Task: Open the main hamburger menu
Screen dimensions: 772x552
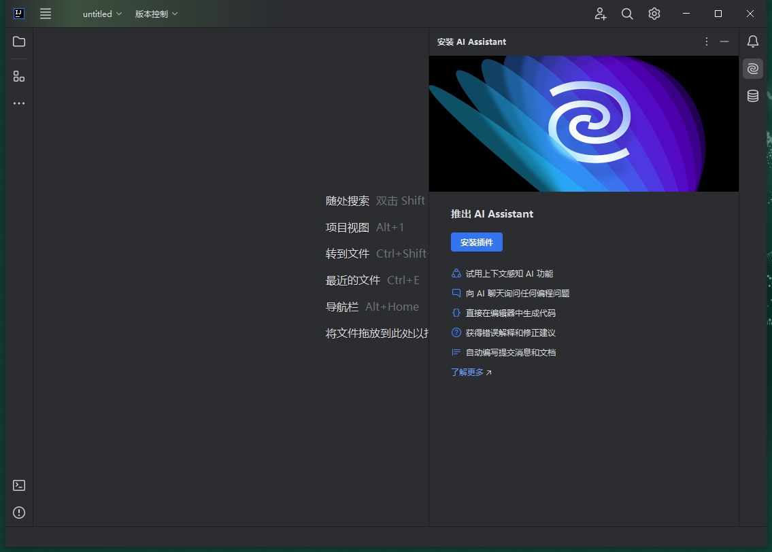Action: (x=46, y=14)
